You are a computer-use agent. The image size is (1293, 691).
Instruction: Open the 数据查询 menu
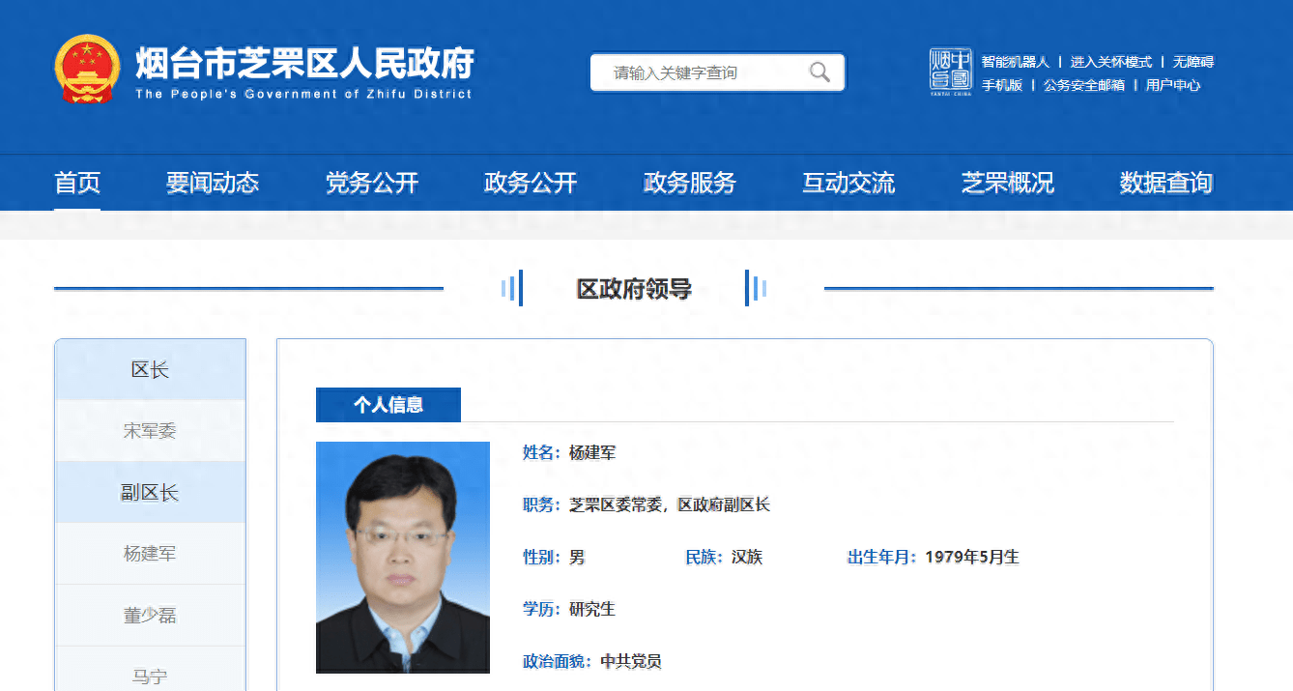coord(1166,183)
